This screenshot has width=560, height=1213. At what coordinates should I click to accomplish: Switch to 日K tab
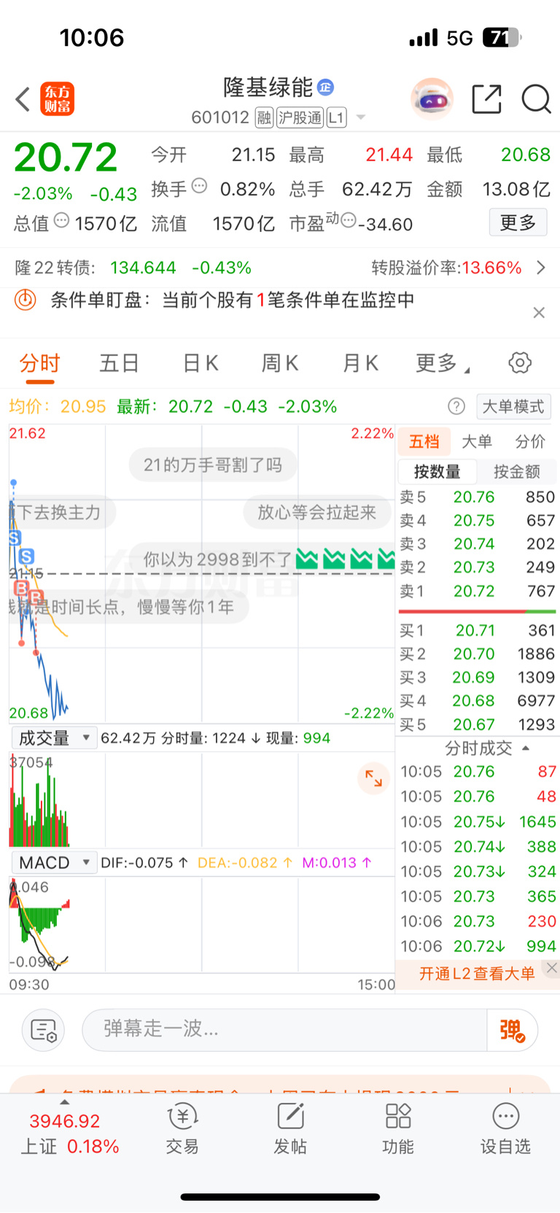pyautogui.click(x=201, y=363)
